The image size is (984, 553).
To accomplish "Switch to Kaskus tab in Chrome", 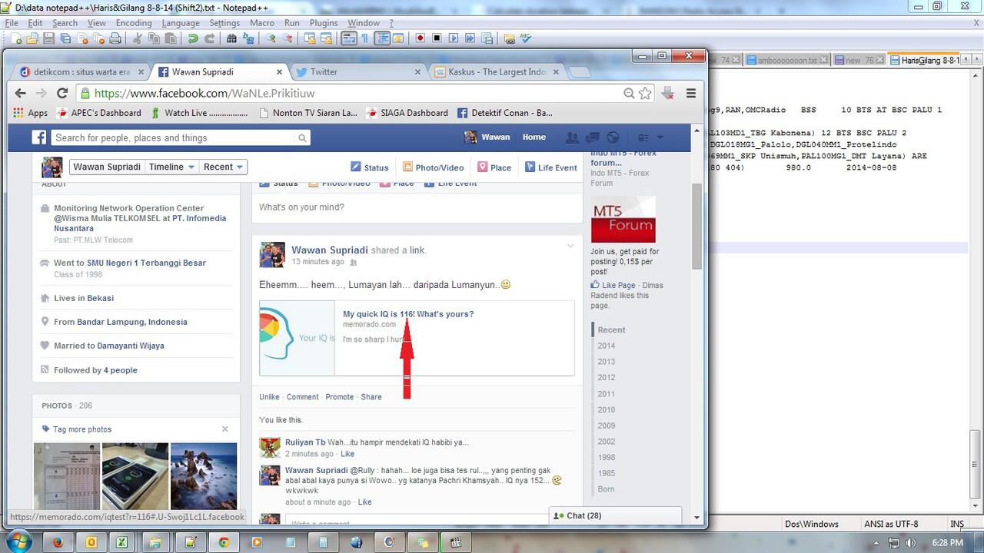I will click(498, 71).
